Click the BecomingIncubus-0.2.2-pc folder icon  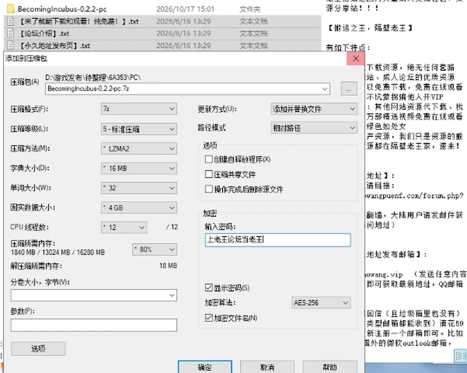pos(11,9)
